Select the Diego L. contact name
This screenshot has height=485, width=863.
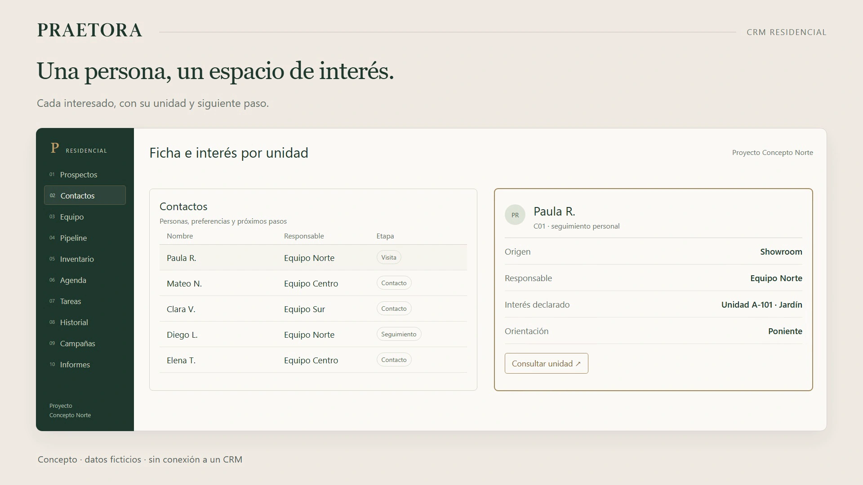(x=182, y=335)
